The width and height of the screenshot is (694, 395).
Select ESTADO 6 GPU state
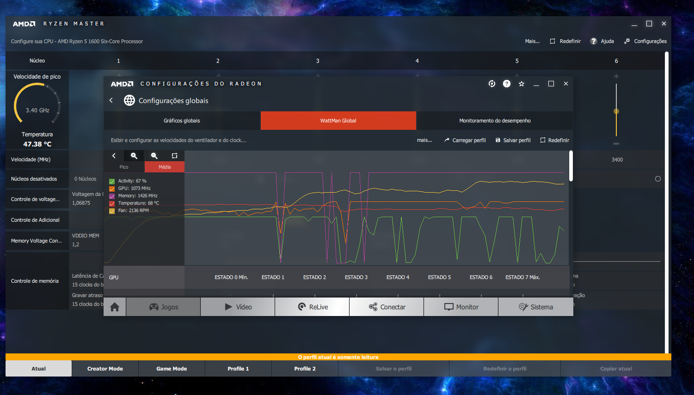coord(481,277)
